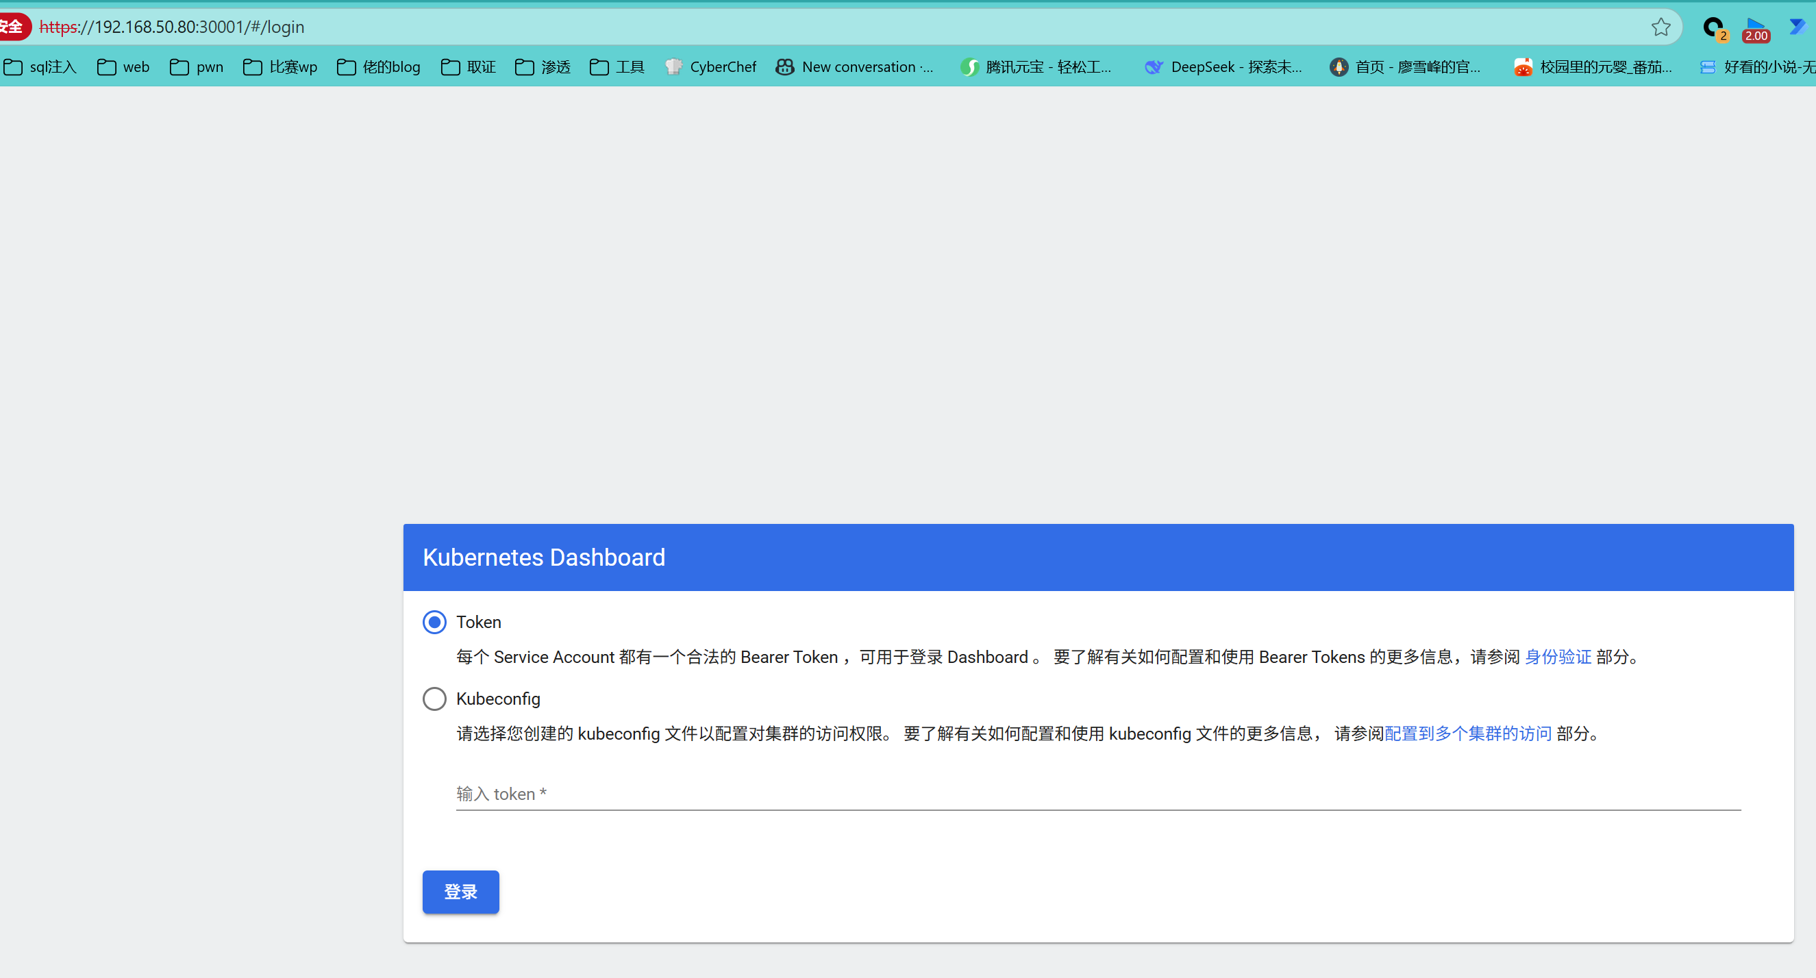Open the New conversation bookmark
The height and width of the screenshot is (978, 1816).
(x=854, y=67)
